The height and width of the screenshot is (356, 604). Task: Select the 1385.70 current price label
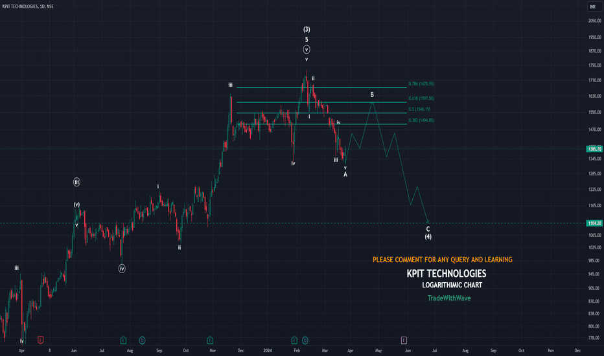(x=594, y=149)
